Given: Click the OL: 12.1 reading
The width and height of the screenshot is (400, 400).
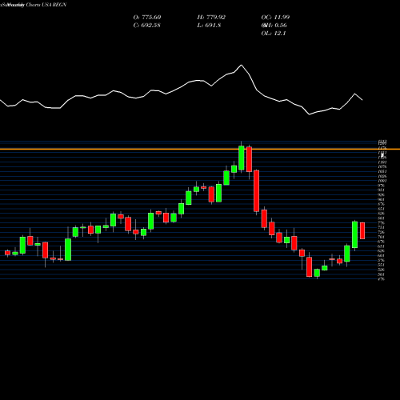Looking at the screenshot, I should pos(274,34).
